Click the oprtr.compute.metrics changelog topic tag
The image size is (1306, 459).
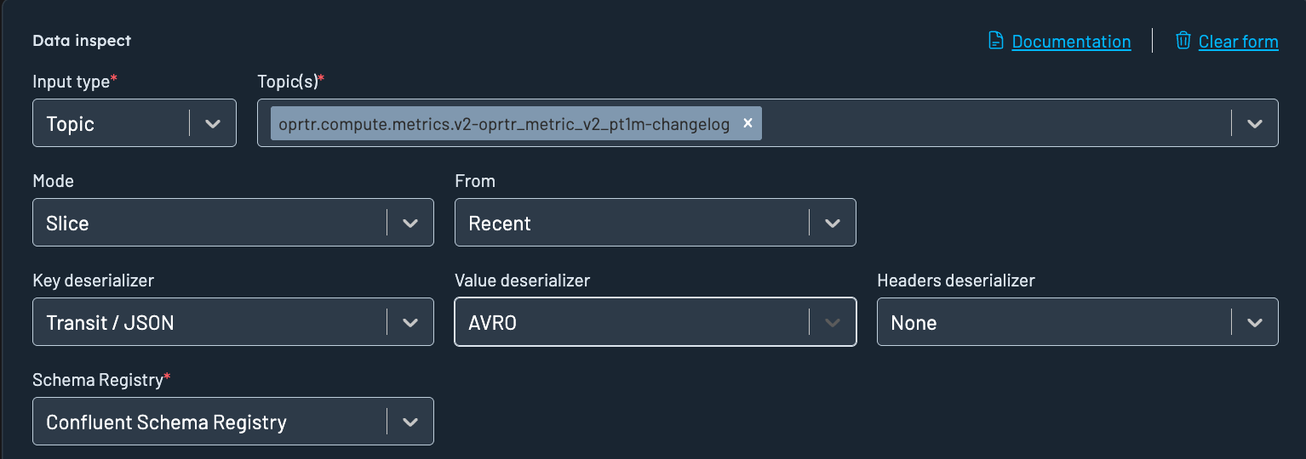504,124
